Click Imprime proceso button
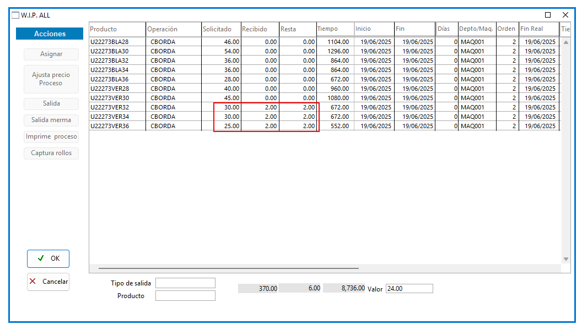 click(x=51, y=136)
